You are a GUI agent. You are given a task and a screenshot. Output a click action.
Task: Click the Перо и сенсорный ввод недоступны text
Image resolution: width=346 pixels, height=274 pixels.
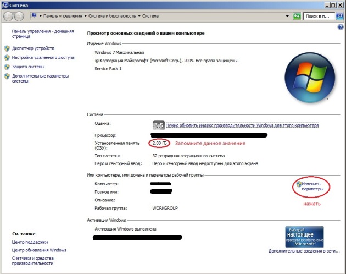click(205, 163)
